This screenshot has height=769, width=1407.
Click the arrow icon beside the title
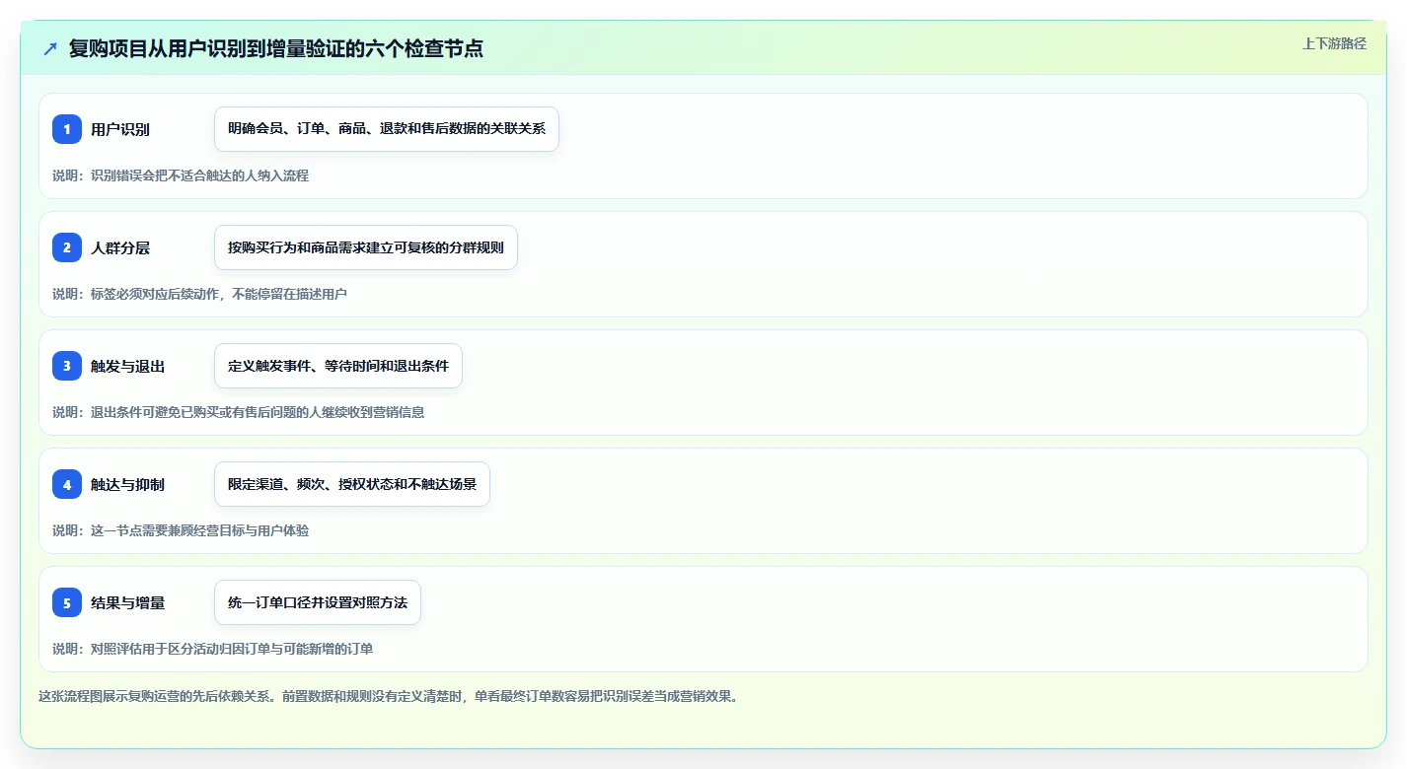(50, 48)
